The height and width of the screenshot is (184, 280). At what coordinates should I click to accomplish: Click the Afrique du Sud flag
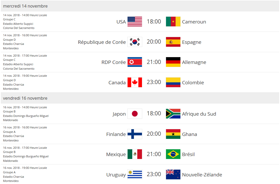[x=173, y=114]
